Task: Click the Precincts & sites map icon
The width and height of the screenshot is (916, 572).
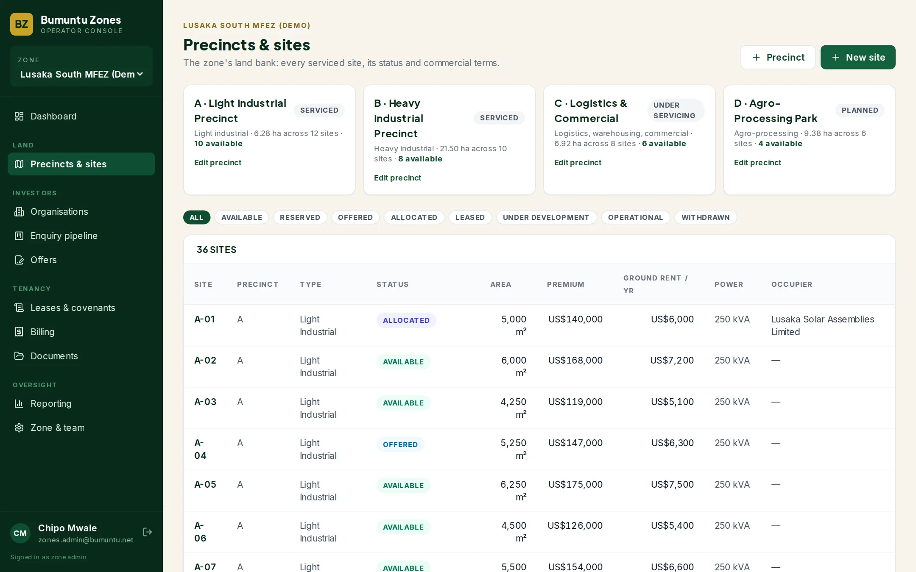Action: pos(19,164)
